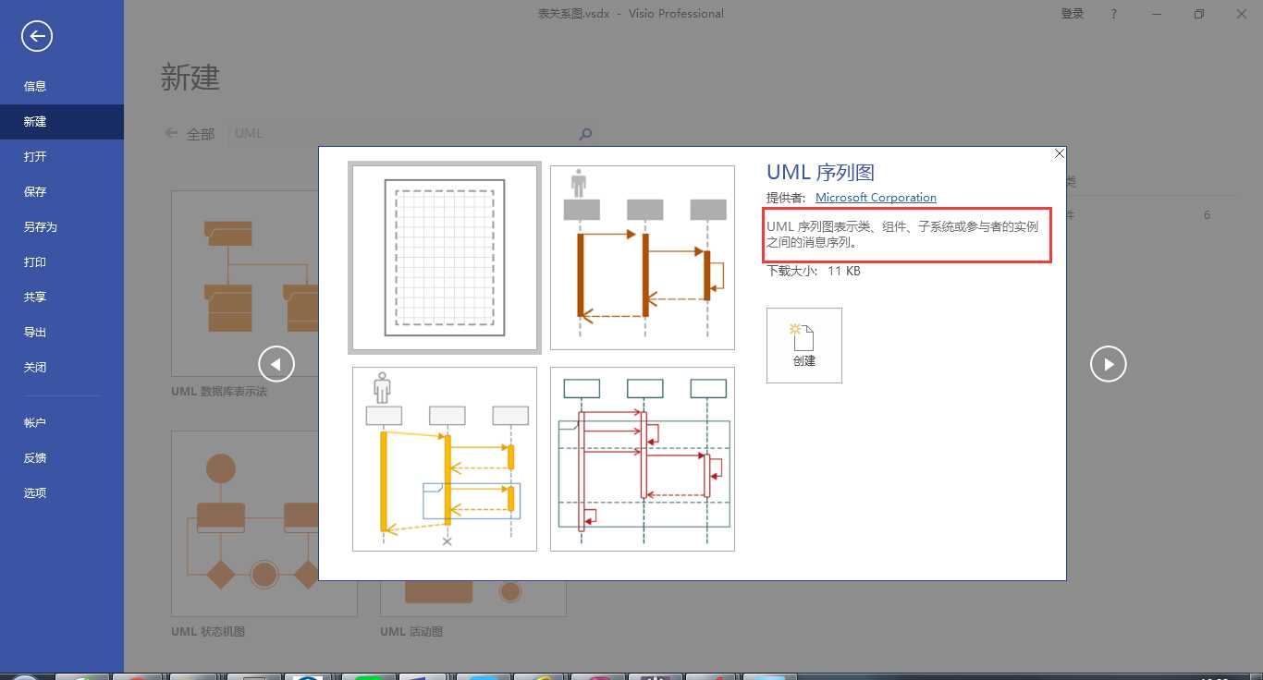Click the 全部 back link
This screenshot has width=1263, height=680.
click(190, 134)
